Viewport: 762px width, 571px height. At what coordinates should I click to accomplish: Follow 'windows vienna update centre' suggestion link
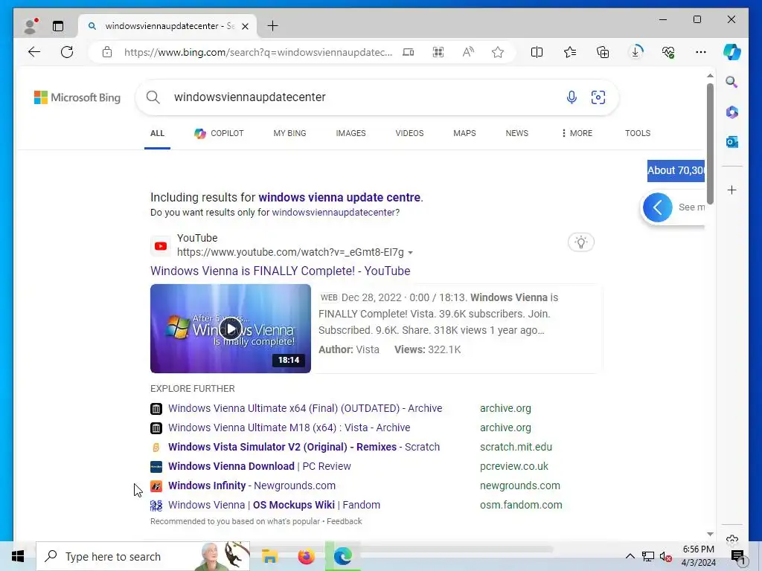(339, 198)
